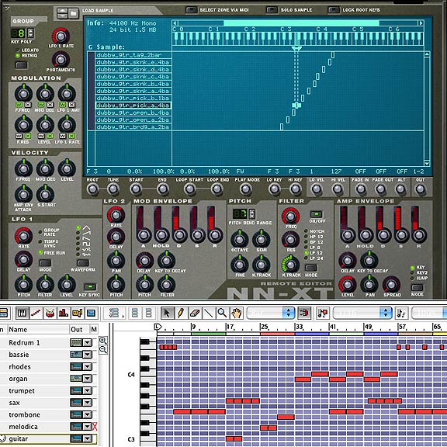Open bassie track output dropdown

click(87, 355)
